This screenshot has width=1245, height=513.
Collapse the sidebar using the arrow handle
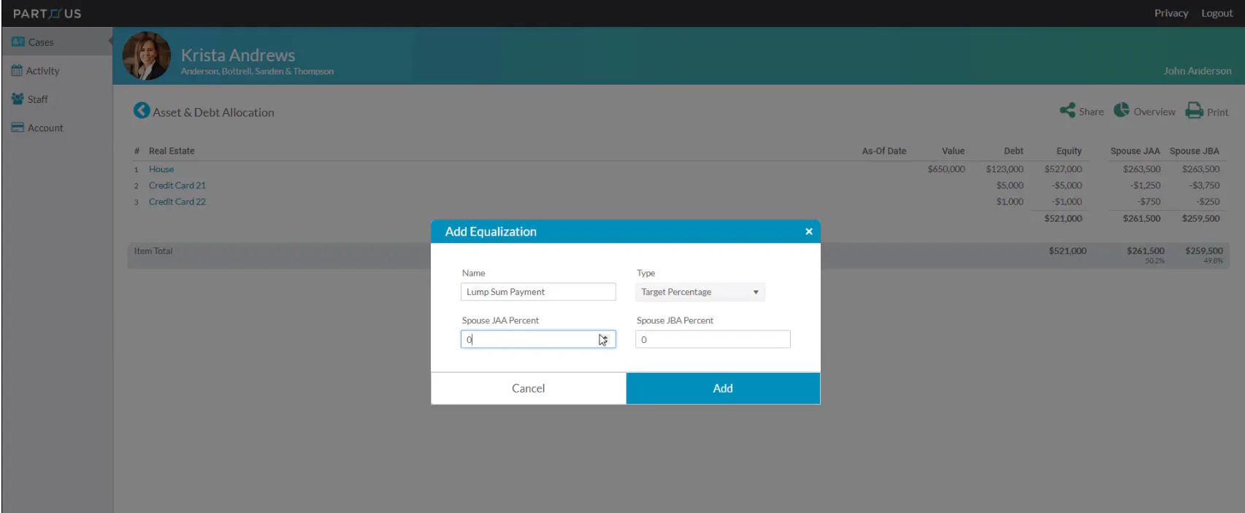(x=110, y=41)
